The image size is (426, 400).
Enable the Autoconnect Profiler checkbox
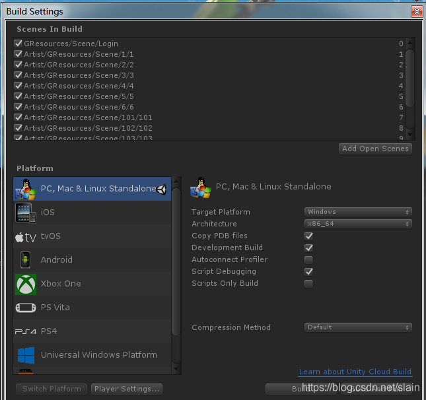click(x=308, y=260)
